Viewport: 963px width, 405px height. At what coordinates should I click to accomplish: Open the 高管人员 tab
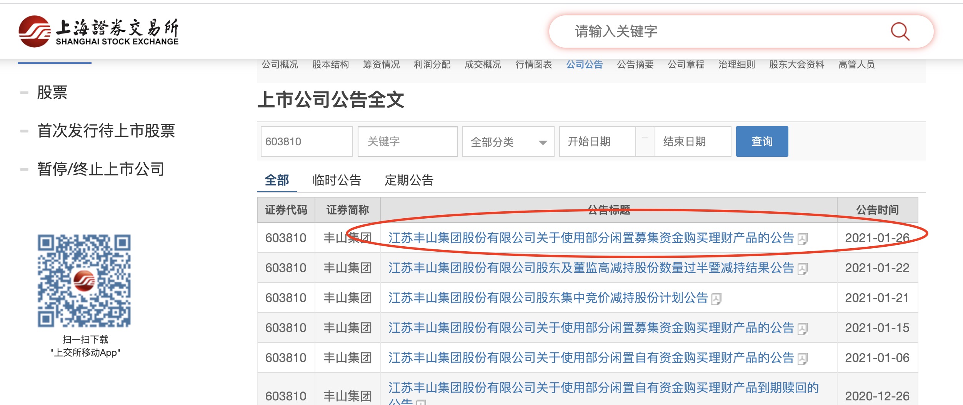click(x=857, y=65)
